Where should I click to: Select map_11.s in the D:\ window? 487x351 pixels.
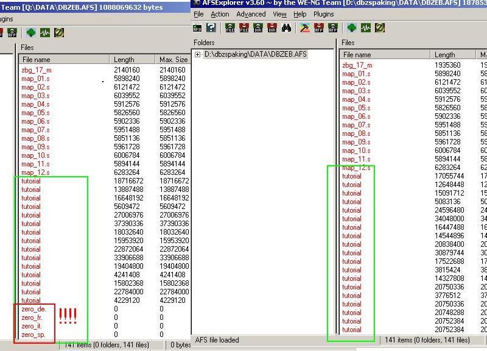[x=356, y=159]
